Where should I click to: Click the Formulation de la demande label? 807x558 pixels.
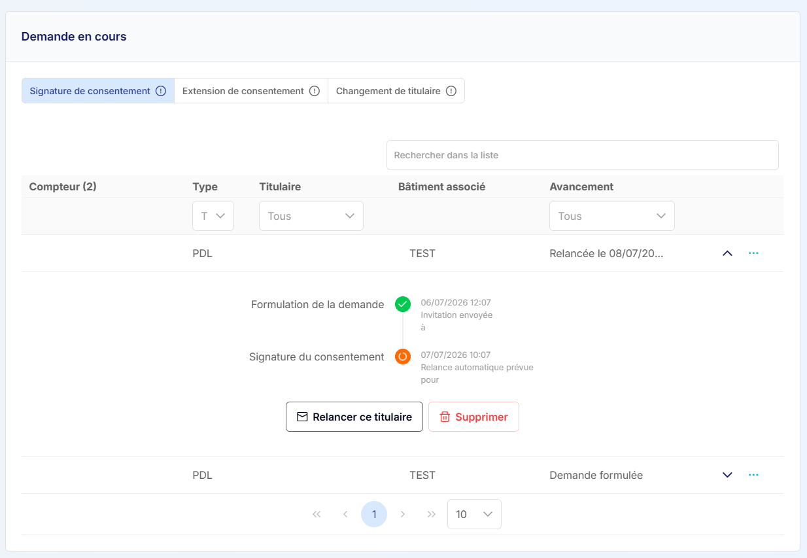click(317, 304)
